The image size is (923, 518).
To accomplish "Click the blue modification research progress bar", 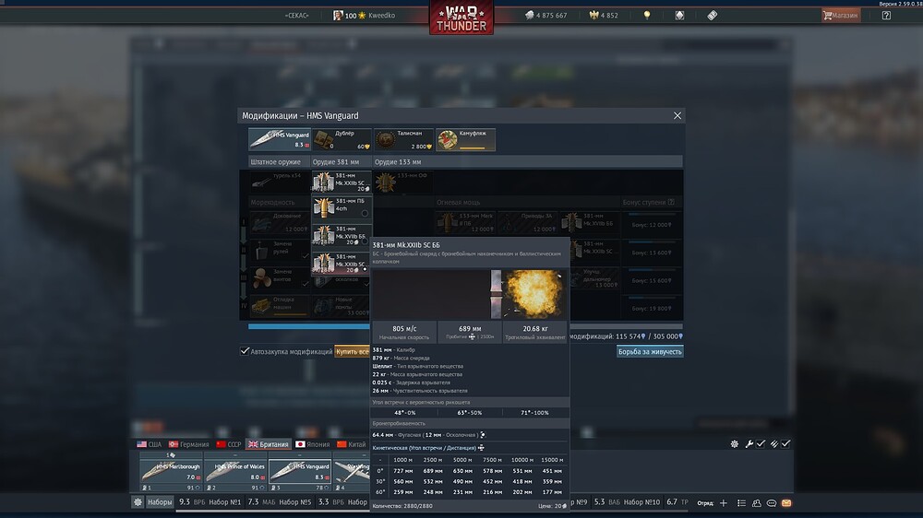I will [x=309, y=326].
